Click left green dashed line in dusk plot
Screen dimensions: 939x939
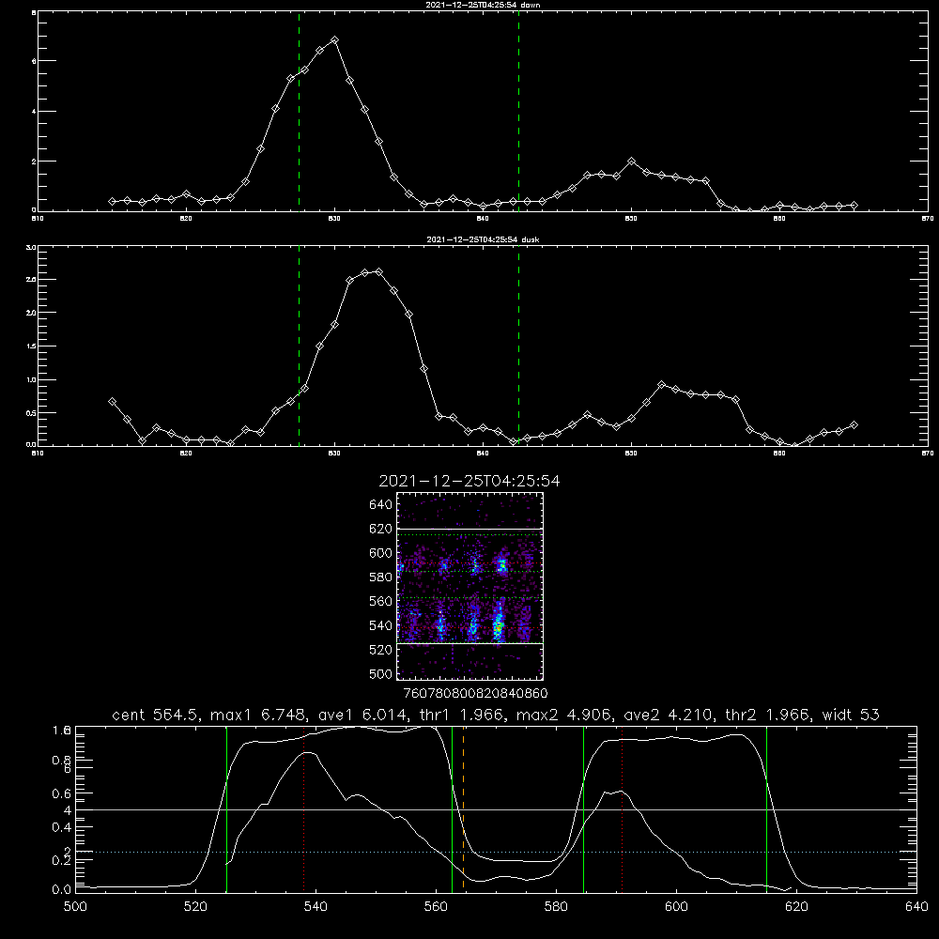[x=299, y=346]
